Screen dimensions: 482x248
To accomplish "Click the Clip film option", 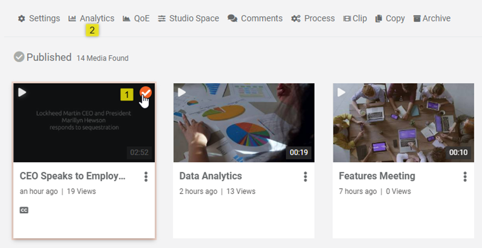I will click(x=355, y=18).
